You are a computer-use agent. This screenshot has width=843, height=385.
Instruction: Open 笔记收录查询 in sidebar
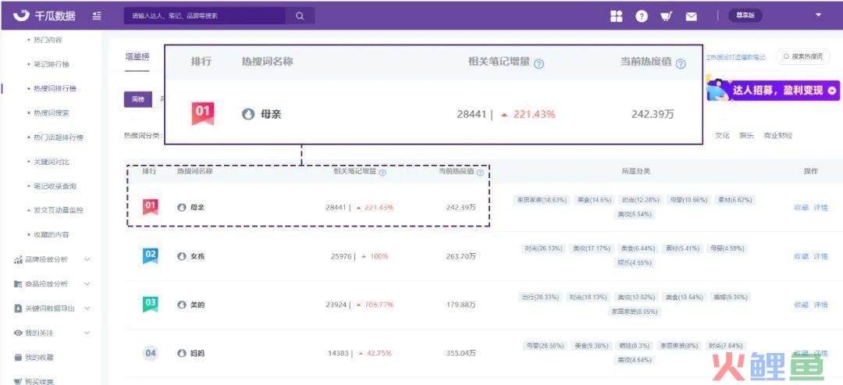click(55, 187)
